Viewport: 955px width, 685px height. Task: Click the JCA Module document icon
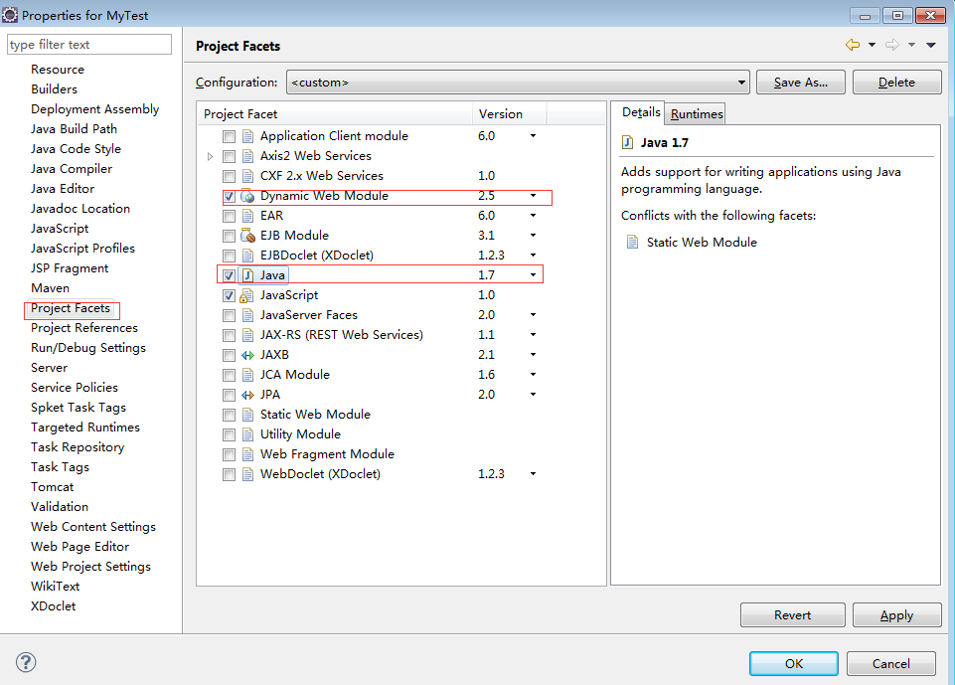click(x=247, y=375)
